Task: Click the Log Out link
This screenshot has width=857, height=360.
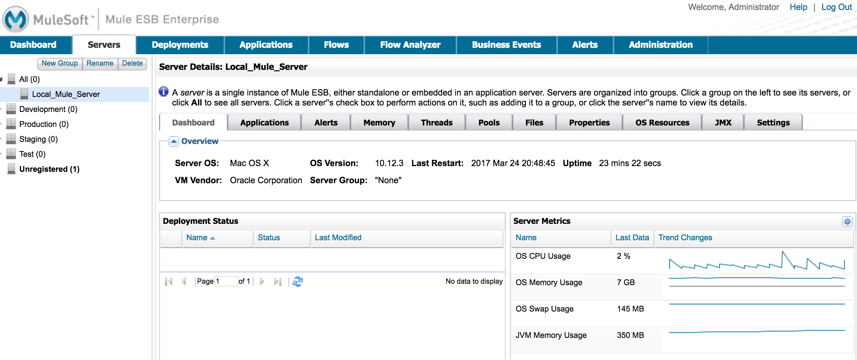Action: click(836, 7)
